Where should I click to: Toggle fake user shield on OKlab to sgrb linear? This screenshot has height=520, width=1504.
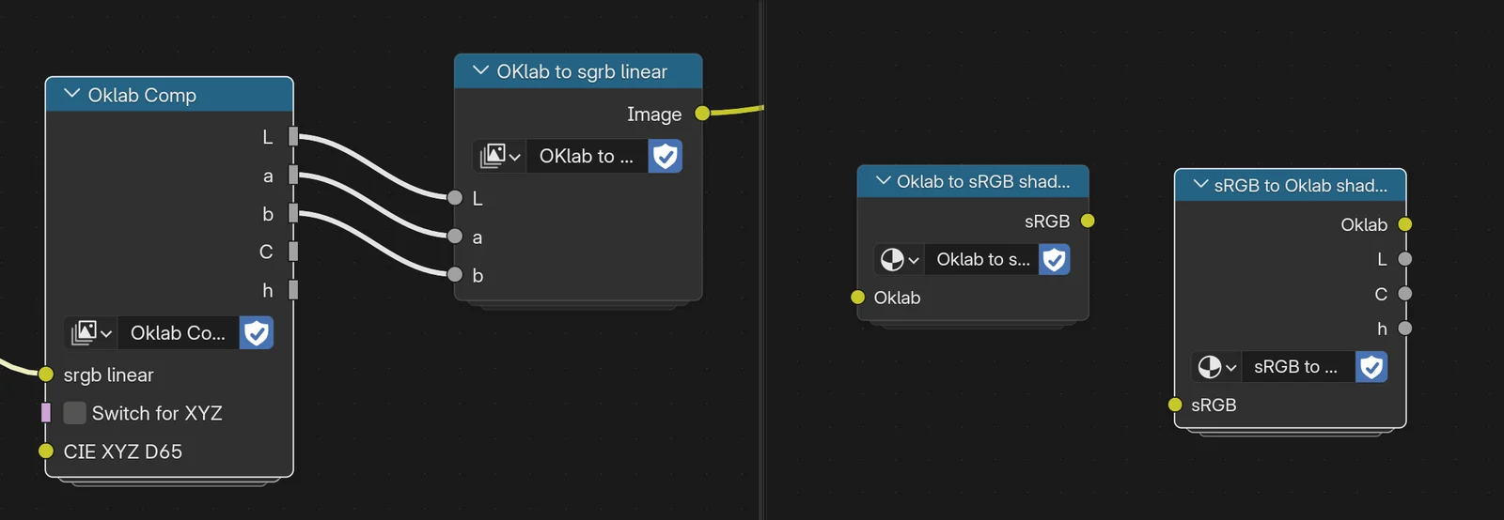[666, 156]
